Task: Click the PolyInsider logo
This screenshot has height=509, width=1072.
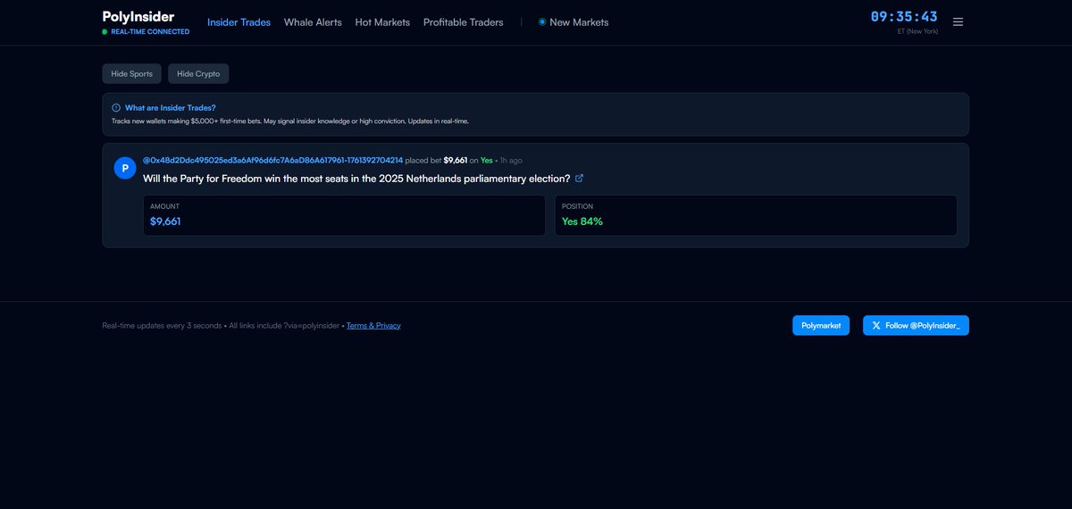Action: click(138, 16)
